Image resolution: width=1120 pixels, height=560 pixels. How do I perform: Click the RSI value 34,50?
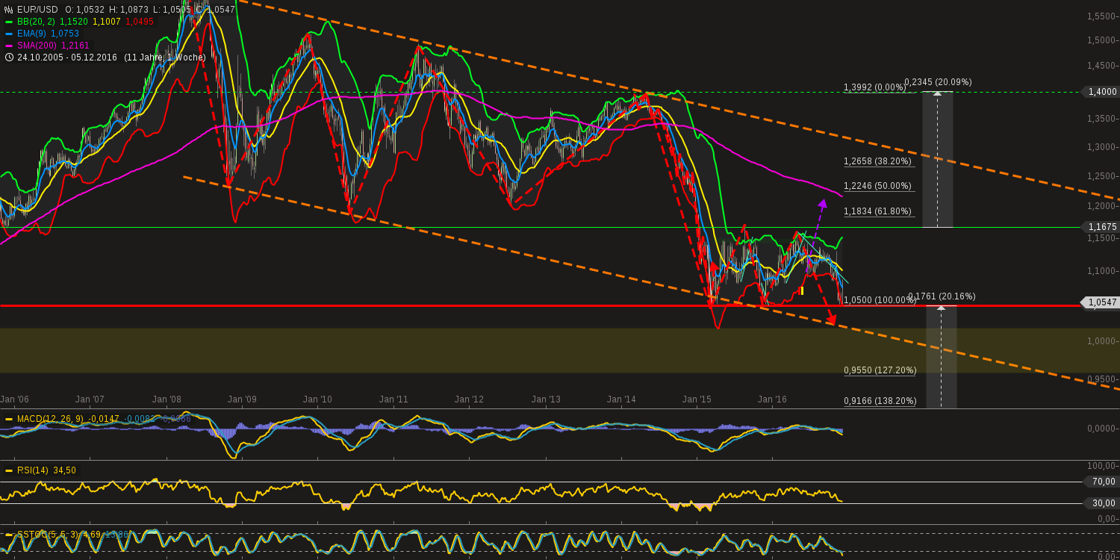pyautogui.click(x=65, y=470)
